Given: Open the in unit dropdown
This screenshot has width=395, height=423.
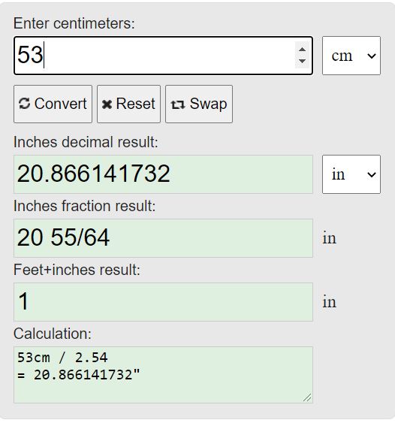Looking at the screenshot, I should [x=351, y=174].
